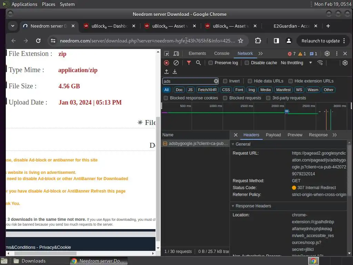Toggle the device toolbar icon in DevTools
This screenshot has width=353, height=265.
[176, 53]
